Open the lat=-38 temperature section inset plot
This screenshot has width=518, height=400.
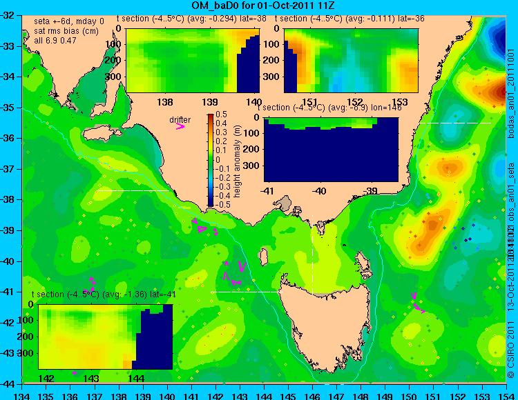pyautogui.click(x=193, y=61)
